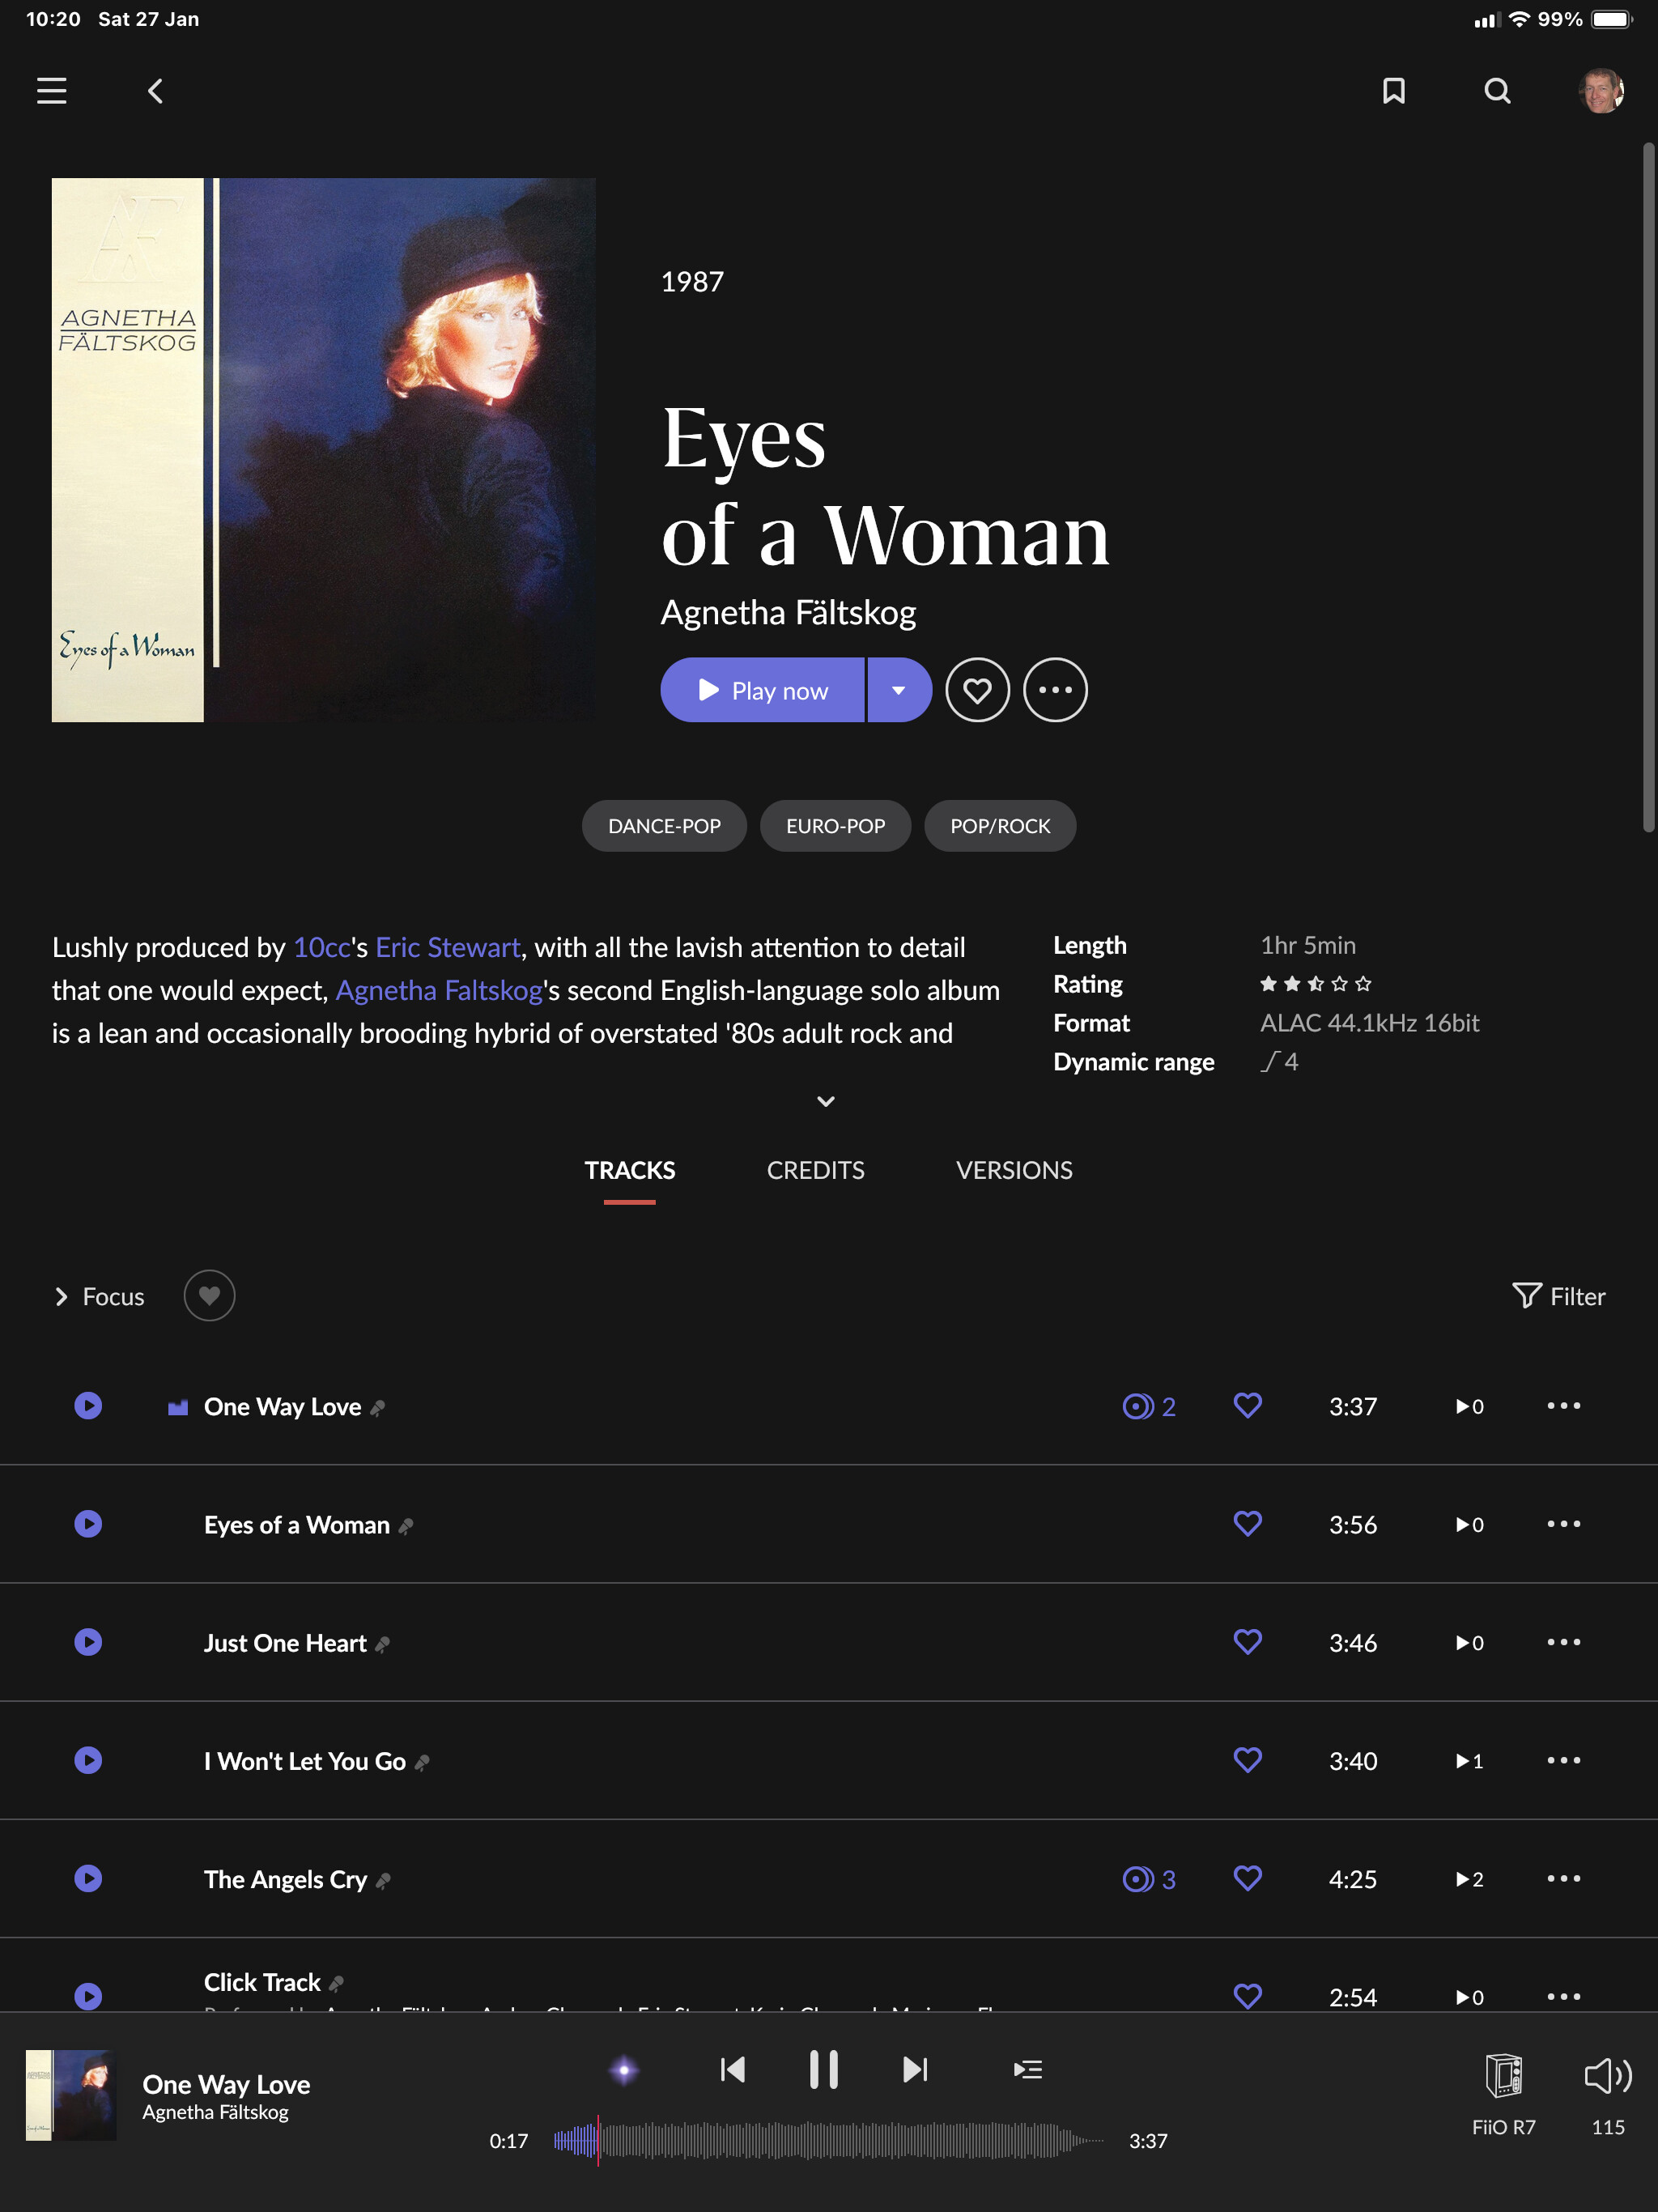The image size is (1658, 2212).
Task: Favorite the Click Track
Action: (1247, 1996)
